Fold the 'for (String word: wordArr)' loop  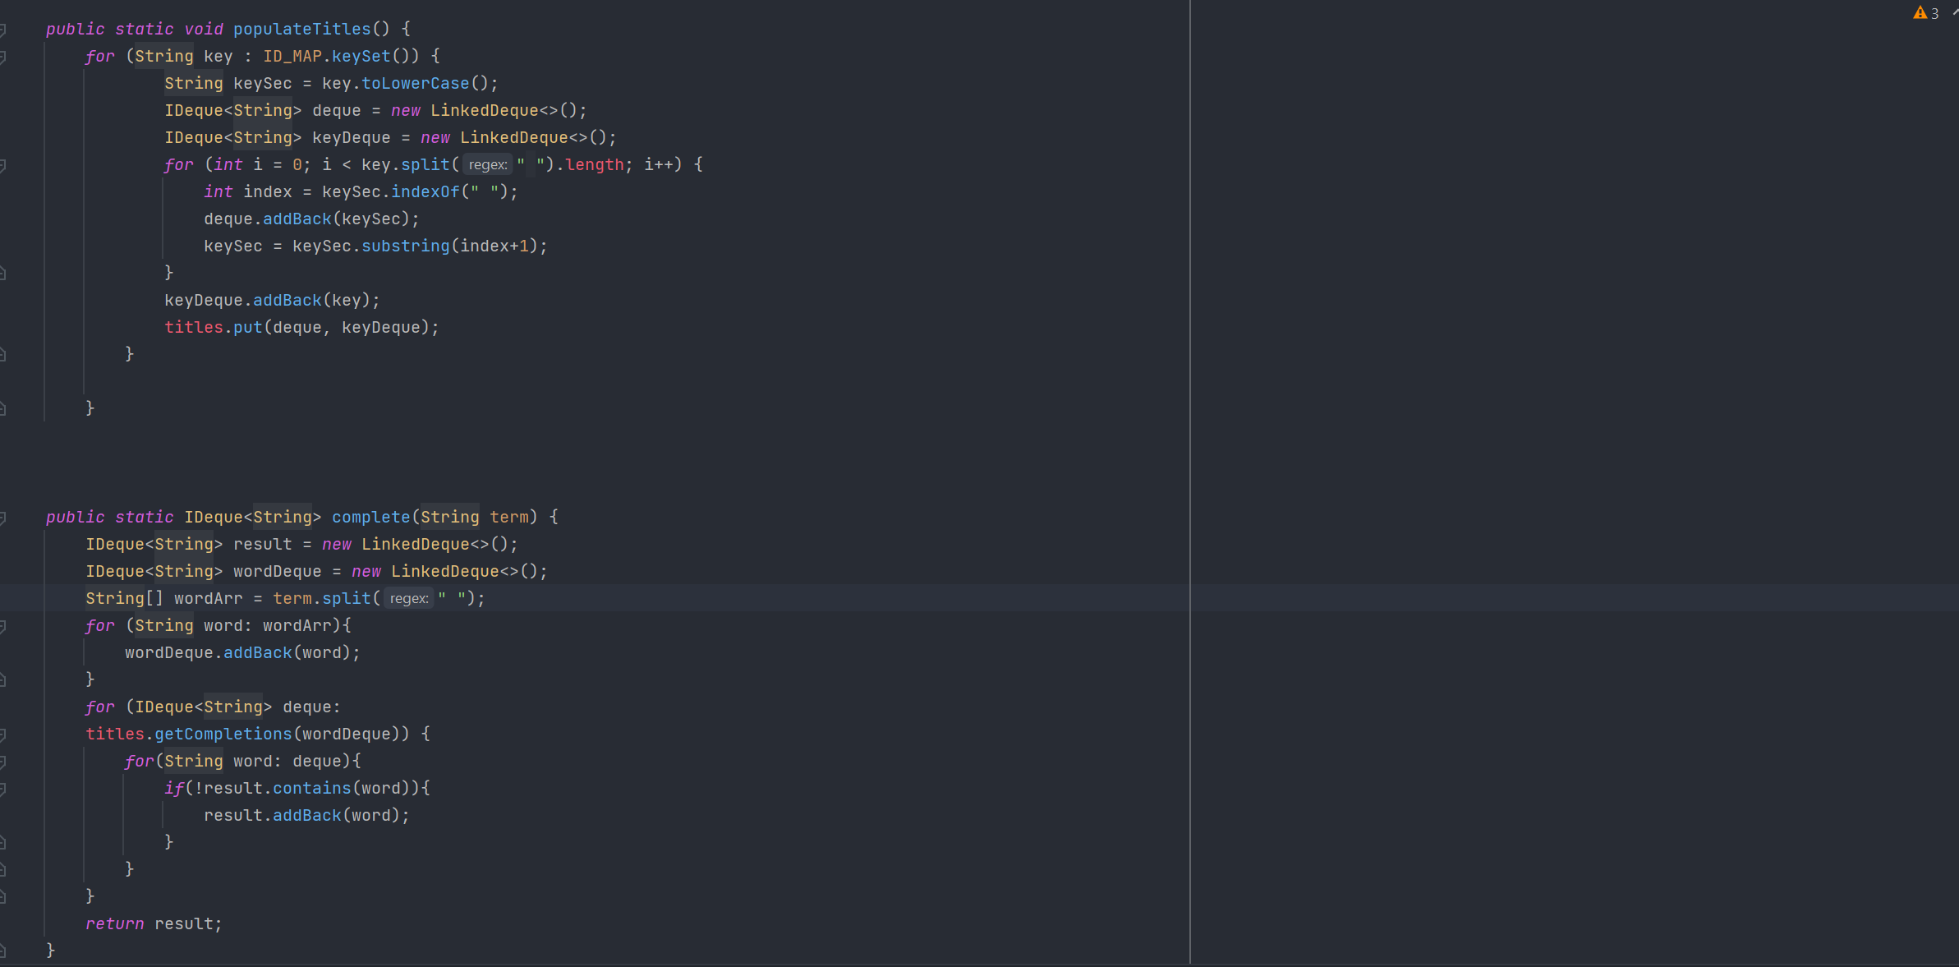pos(3,626)
